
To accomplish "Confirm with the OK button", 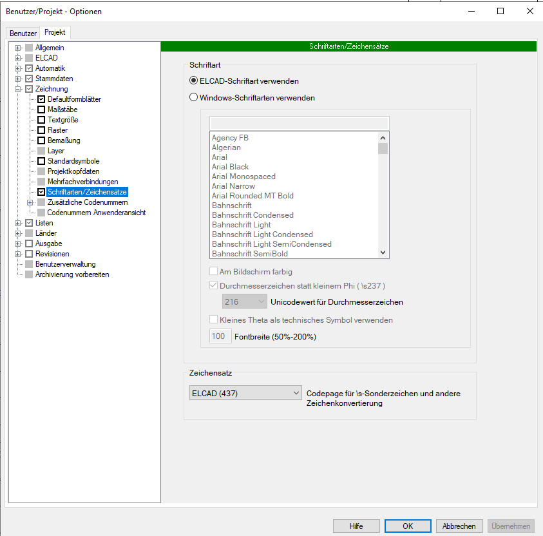I will click(x=408, y=526).
